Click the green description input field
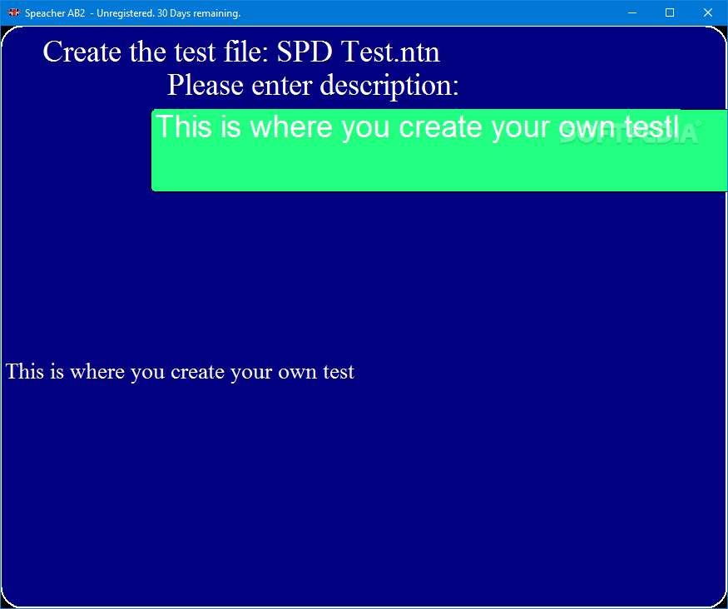This screenshot has height=609, width=728. 439,151
